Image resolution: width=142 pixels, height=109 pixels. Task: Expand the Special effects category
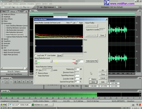click(2, 39)
